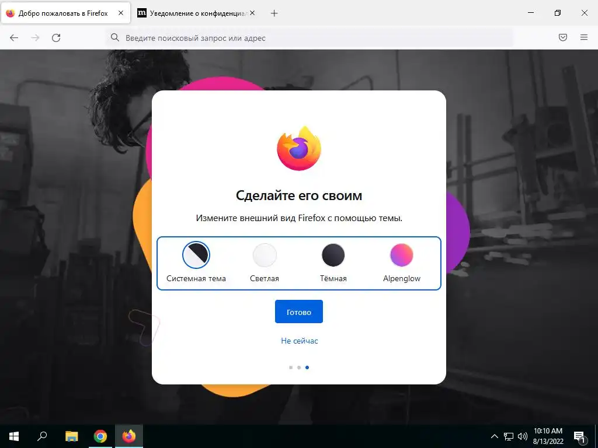Reload the current page

point(56,38)
